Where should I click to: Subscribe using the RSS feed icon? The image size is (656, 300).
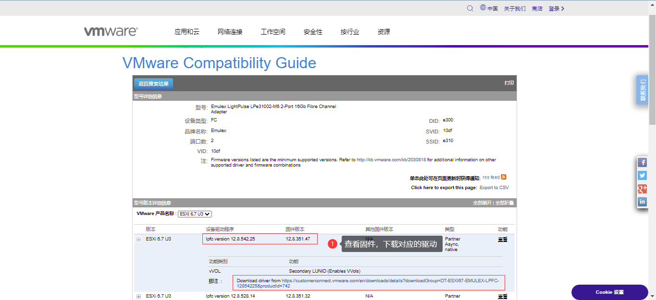pyautogui.click(x=503, y=177)
